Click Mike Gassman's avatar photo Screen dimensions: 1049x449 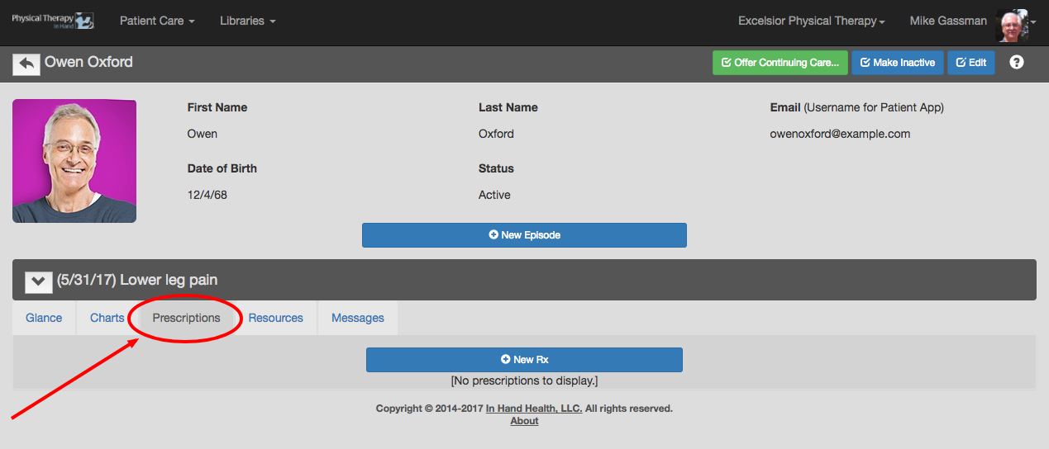(x=1012, y=24)
